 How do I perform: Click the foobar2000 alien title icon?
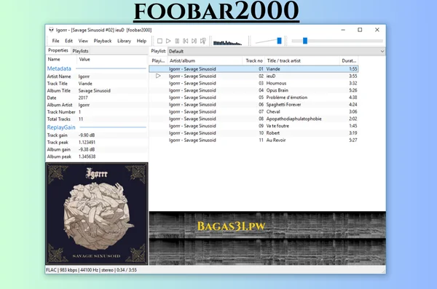tap(51, 30)
